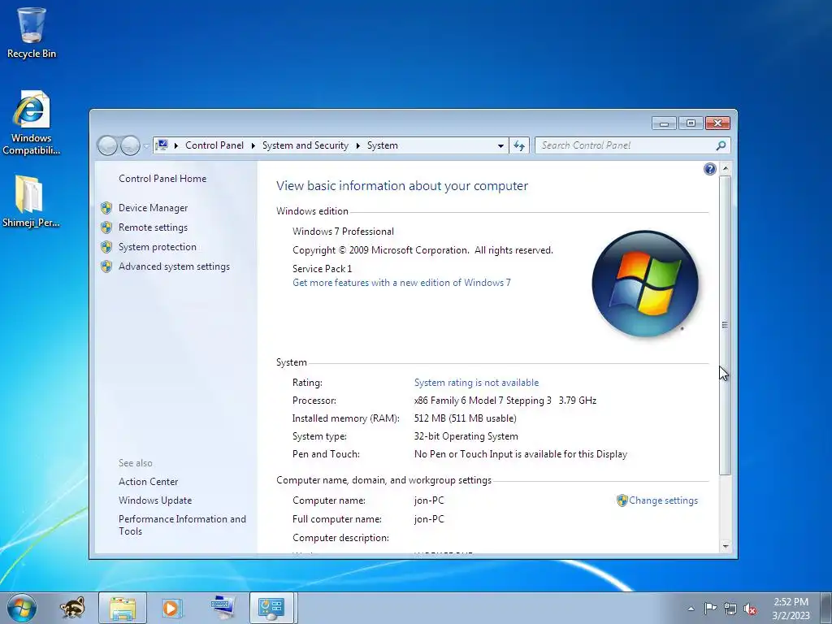Click the Show desktop button at taskbar end

click(x=826, y=608)
